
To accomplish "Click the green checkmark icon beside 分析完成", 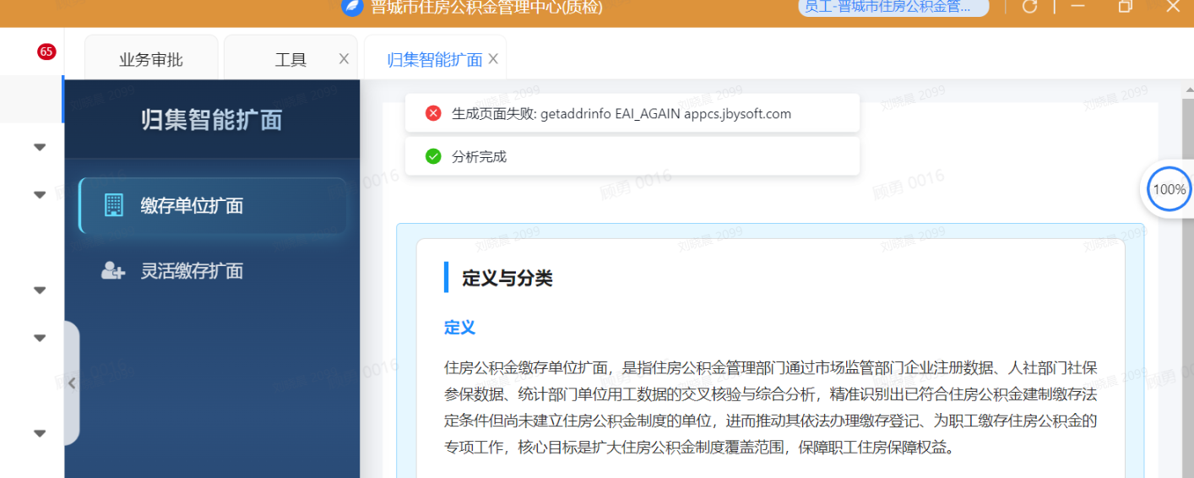I will coord(433,156).
